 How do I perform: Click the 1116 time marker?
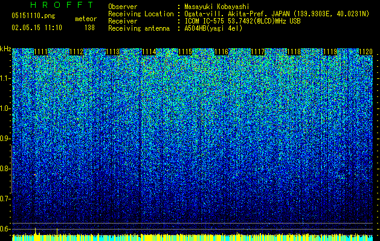pyautogui.click(x=222, y=52)
